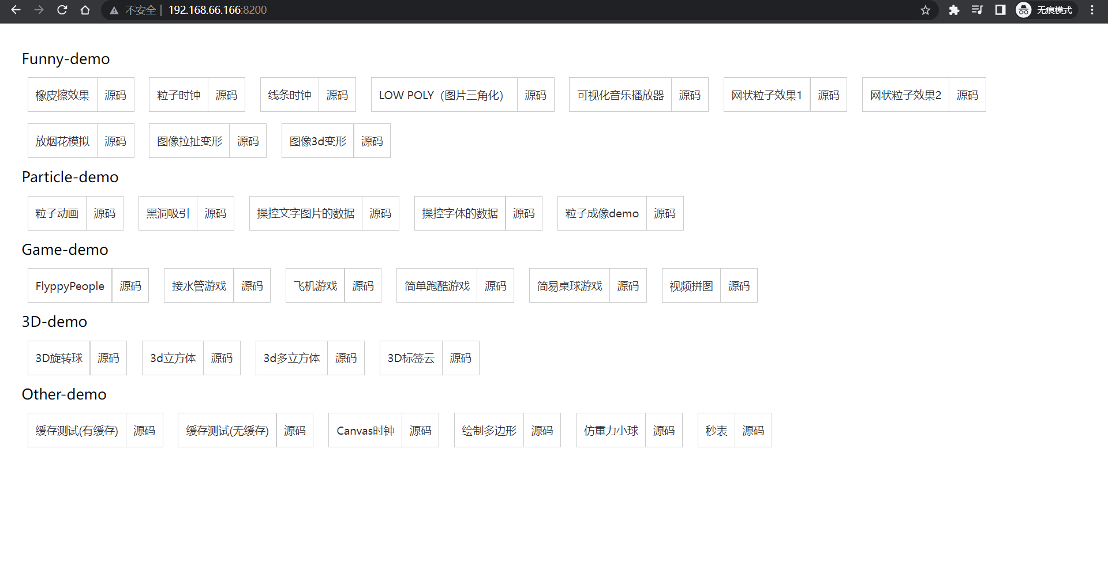The width and height of the screenshot is (1108, 573).
Task: Open the browser three-dot menu
Action: coord(1092,10)
